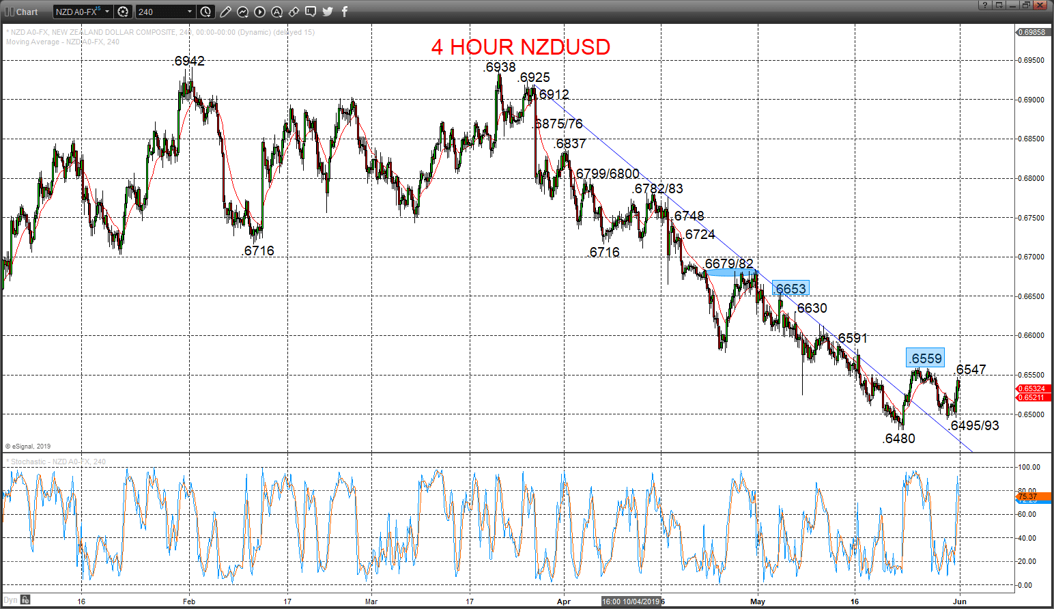Click the lock icon beside Dyn
Image resolution: width=1054 pixels, height=609 pixels.
tap(25, 600)
